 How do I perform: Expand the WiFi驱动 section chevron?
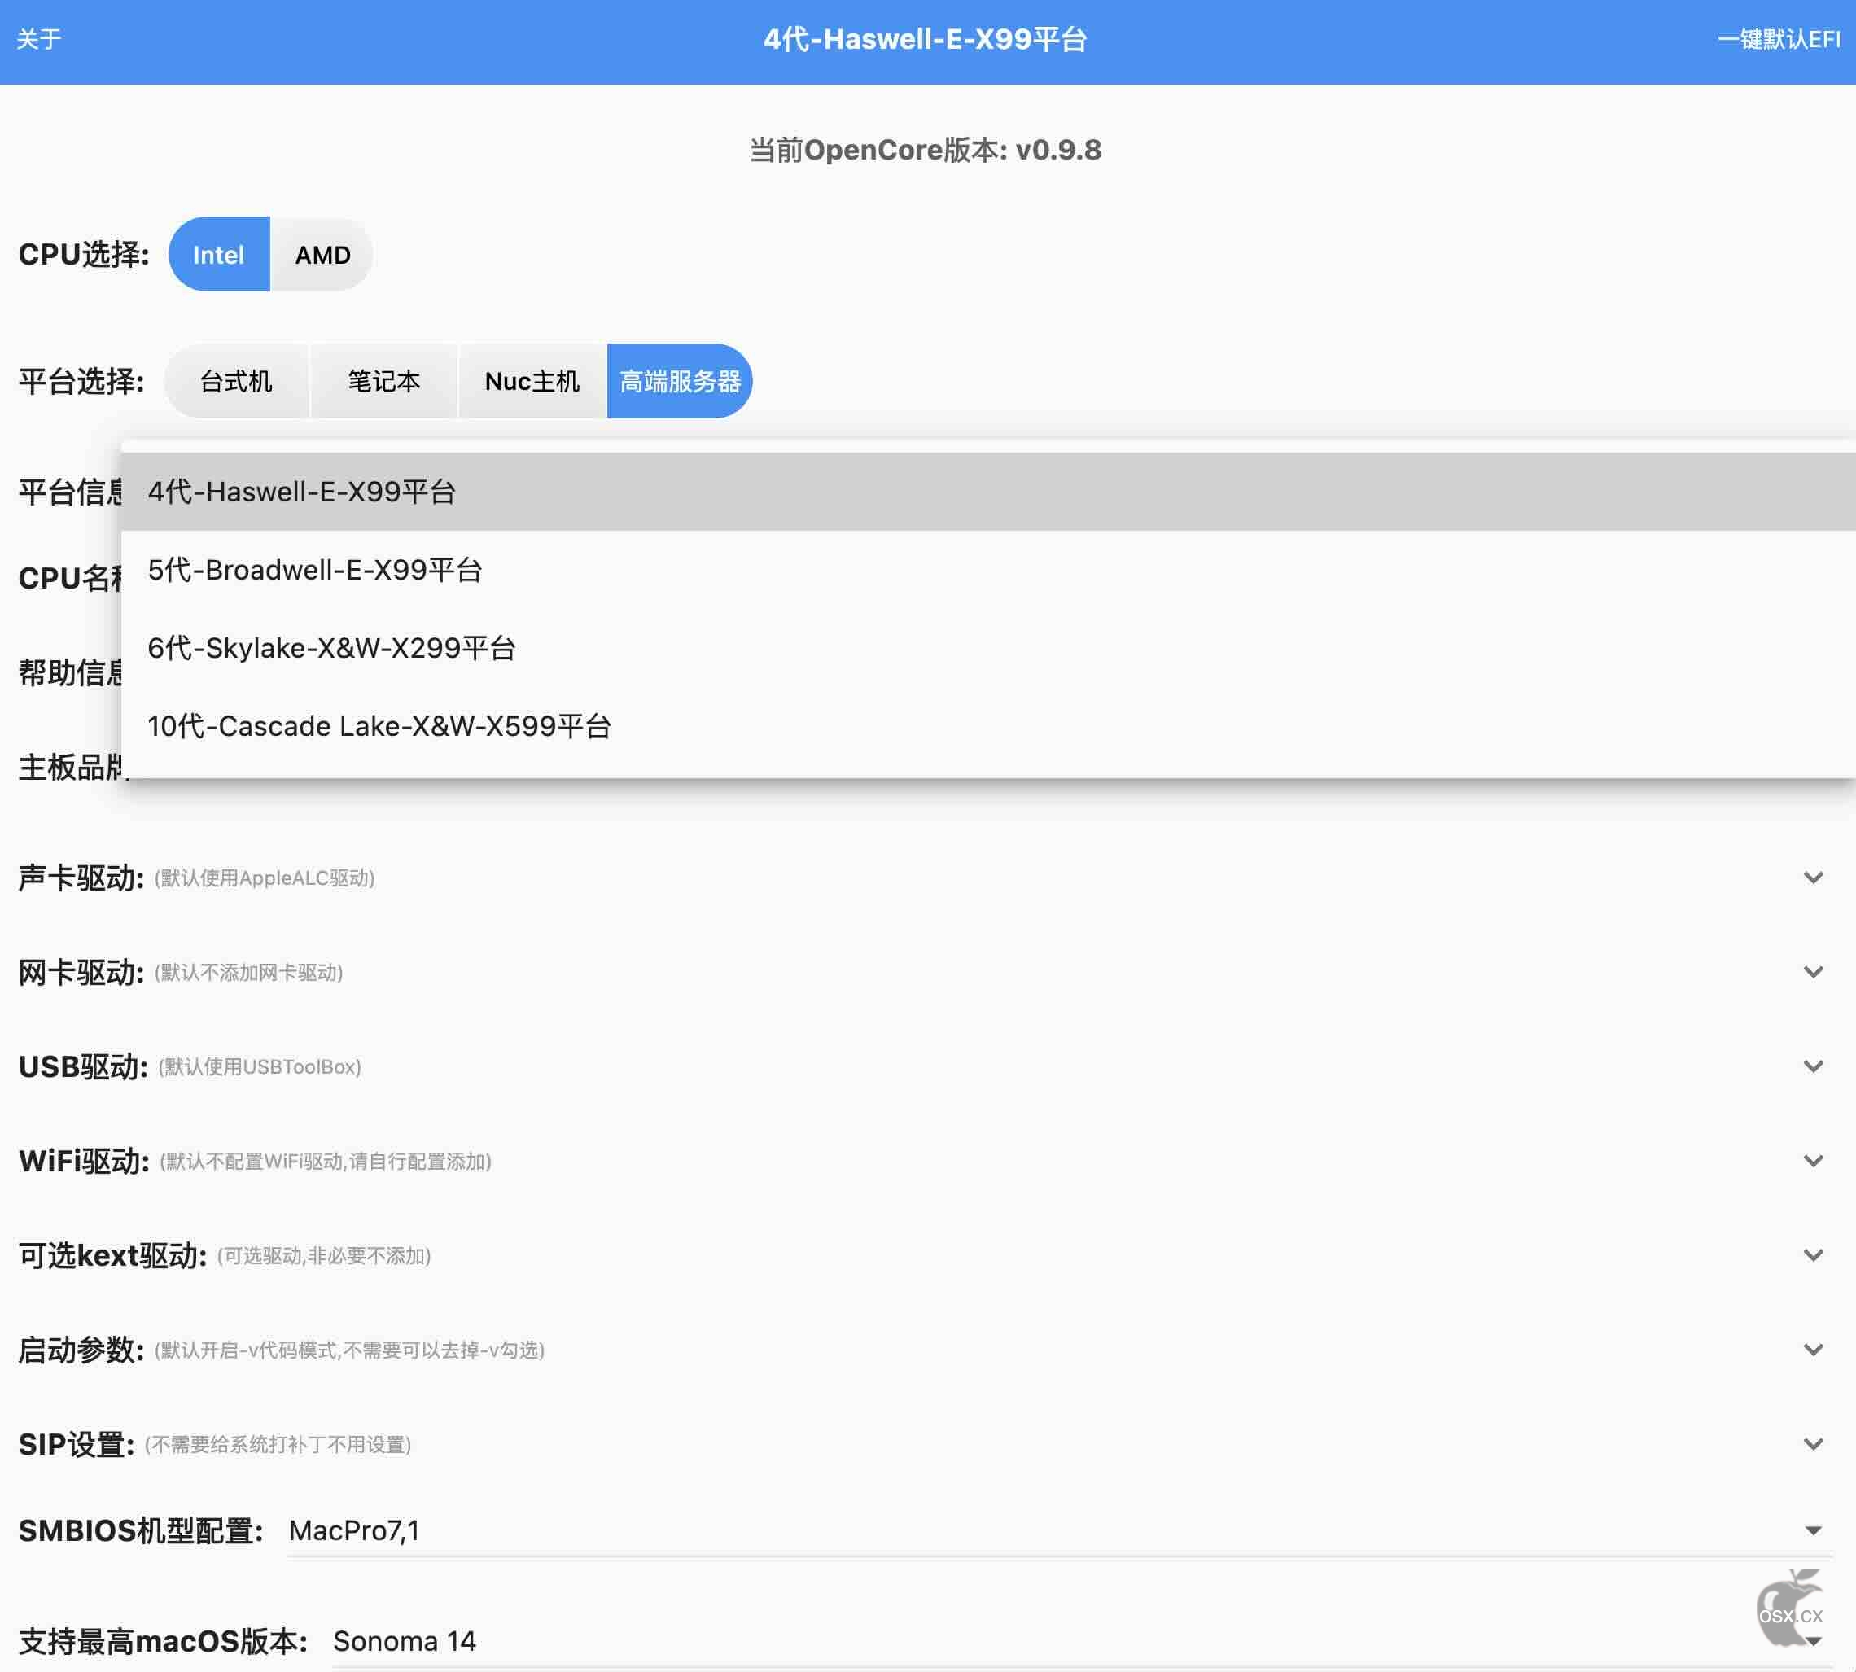click(1813, 1162)
